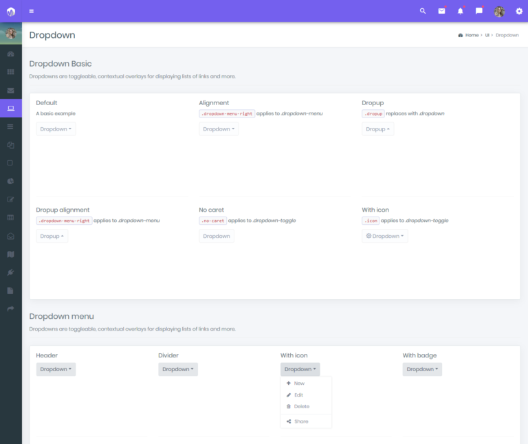Open the Divider Dropdown button
This screenshot has height=444, width=528.
(178, 369)
